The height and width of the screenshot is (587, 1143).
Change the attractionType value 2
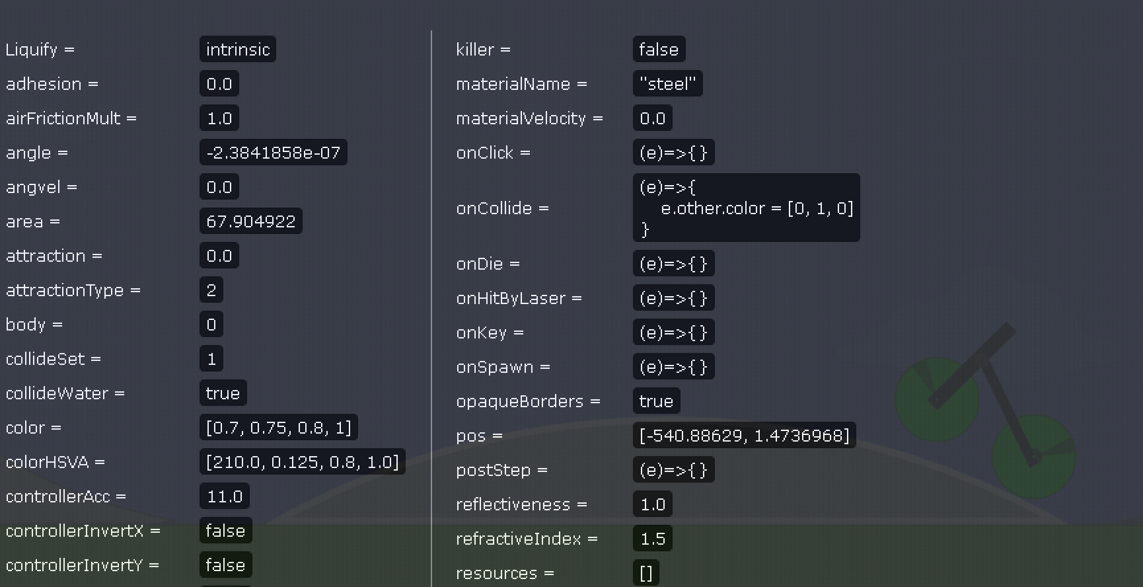211,290
